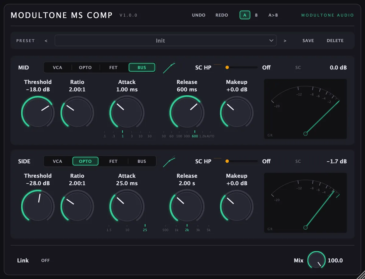Image resolution: width=365 pixels, height=279 pixels.
Task: Click Mix value 100.0
Action: 335,260
